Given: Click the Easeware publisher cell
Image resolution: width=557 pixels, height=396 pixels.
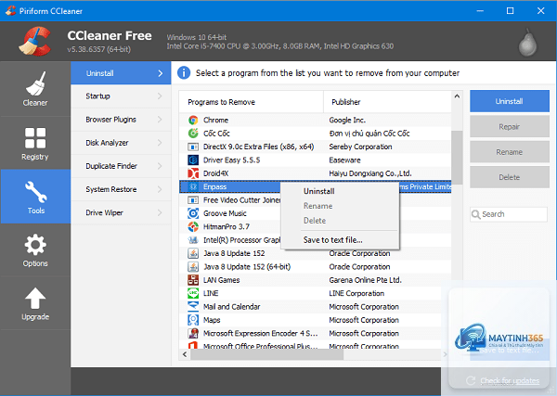Looking at the screenshot, I should pyautogui.click(x=344, y=160).
